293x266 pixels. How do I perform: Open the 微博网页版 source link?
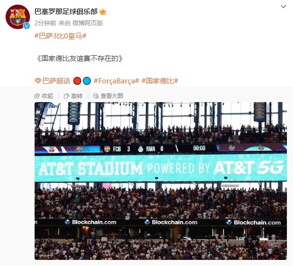(88, 23)
